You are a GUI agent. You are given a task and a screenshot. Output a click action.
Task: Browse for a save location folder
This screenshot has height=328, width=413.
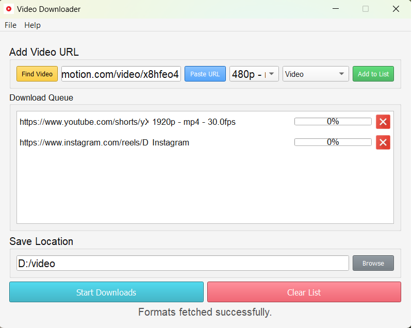click(373, 263)
